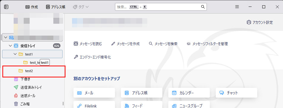Screen dimensions: 283x108
Task: Set up a メール account
Action: pyautogui.click(x=94, y=93)
